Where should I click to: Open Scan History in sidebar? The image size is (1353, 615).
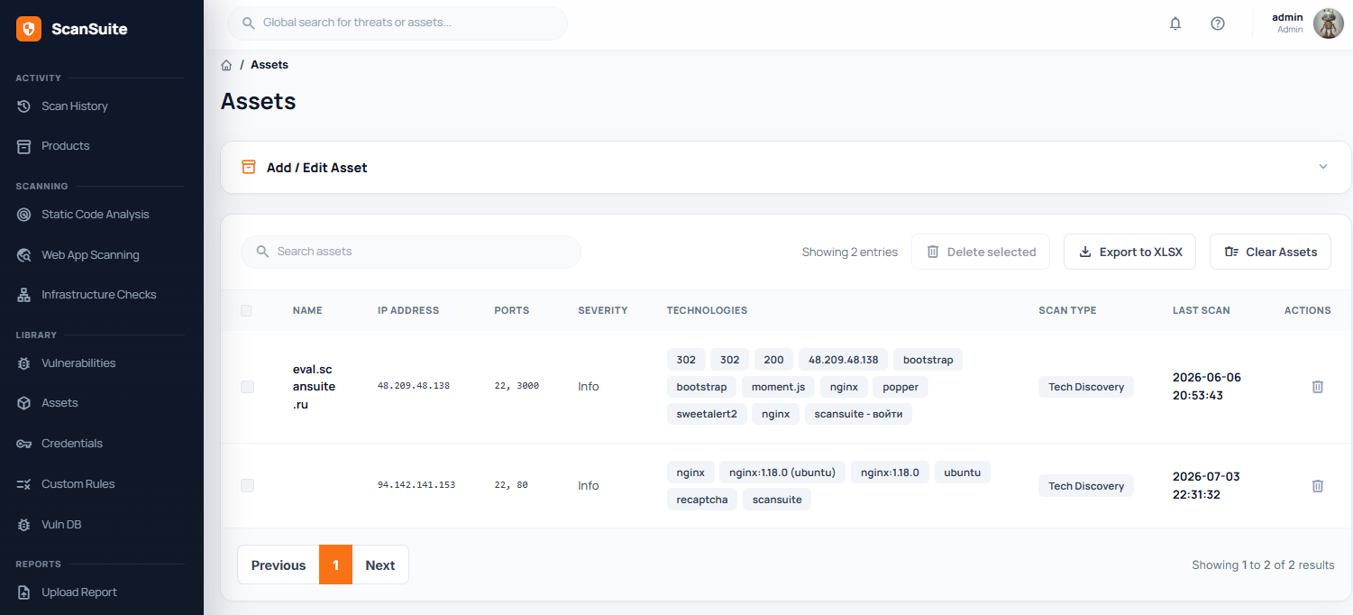click(75, 106)
